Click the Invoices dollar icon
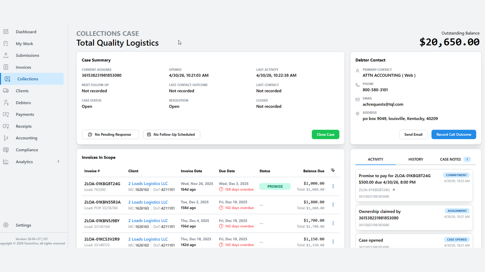Image resolution: width=485 pixels, height=272 pixels. tap(6, 67)
